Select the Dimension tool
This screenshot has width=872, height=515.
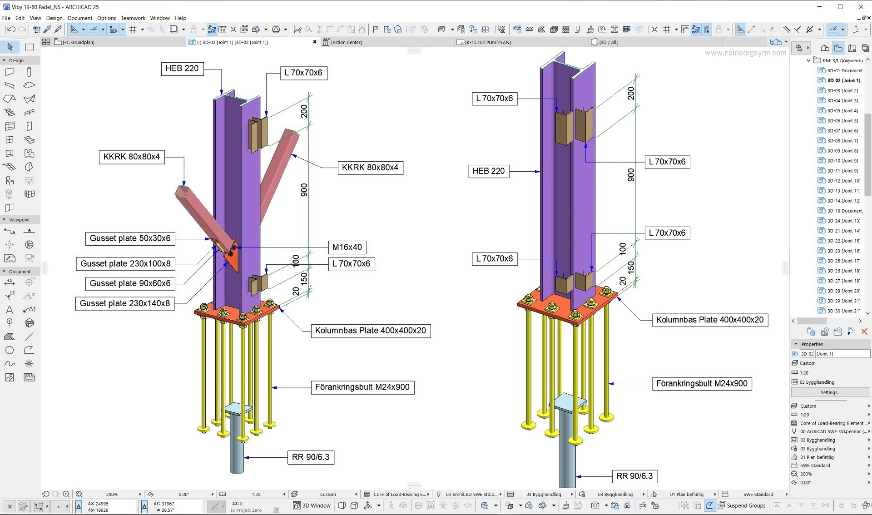(10, 282)
